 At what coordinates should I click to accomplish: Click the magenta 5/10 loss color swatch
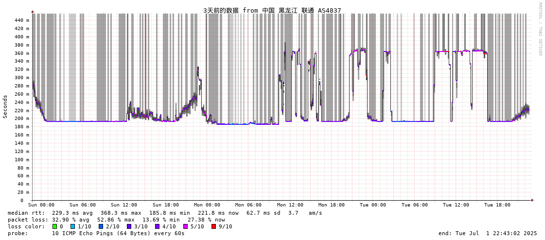click(x=185, y=226)
